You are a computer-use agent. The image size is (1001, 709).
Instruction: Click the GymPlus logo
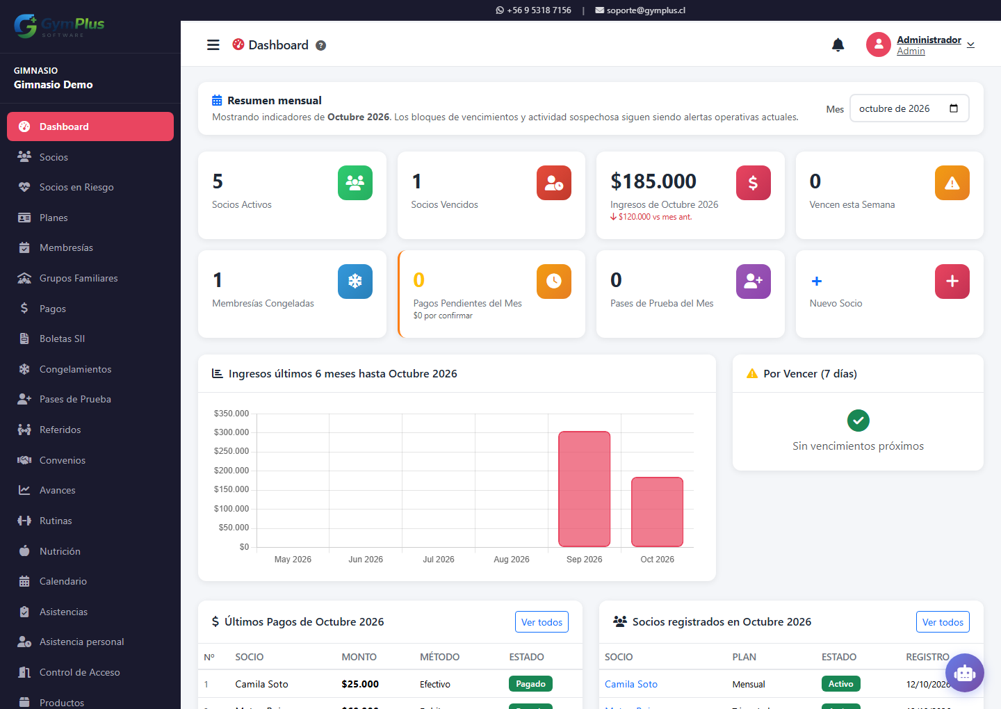(59, 26)
